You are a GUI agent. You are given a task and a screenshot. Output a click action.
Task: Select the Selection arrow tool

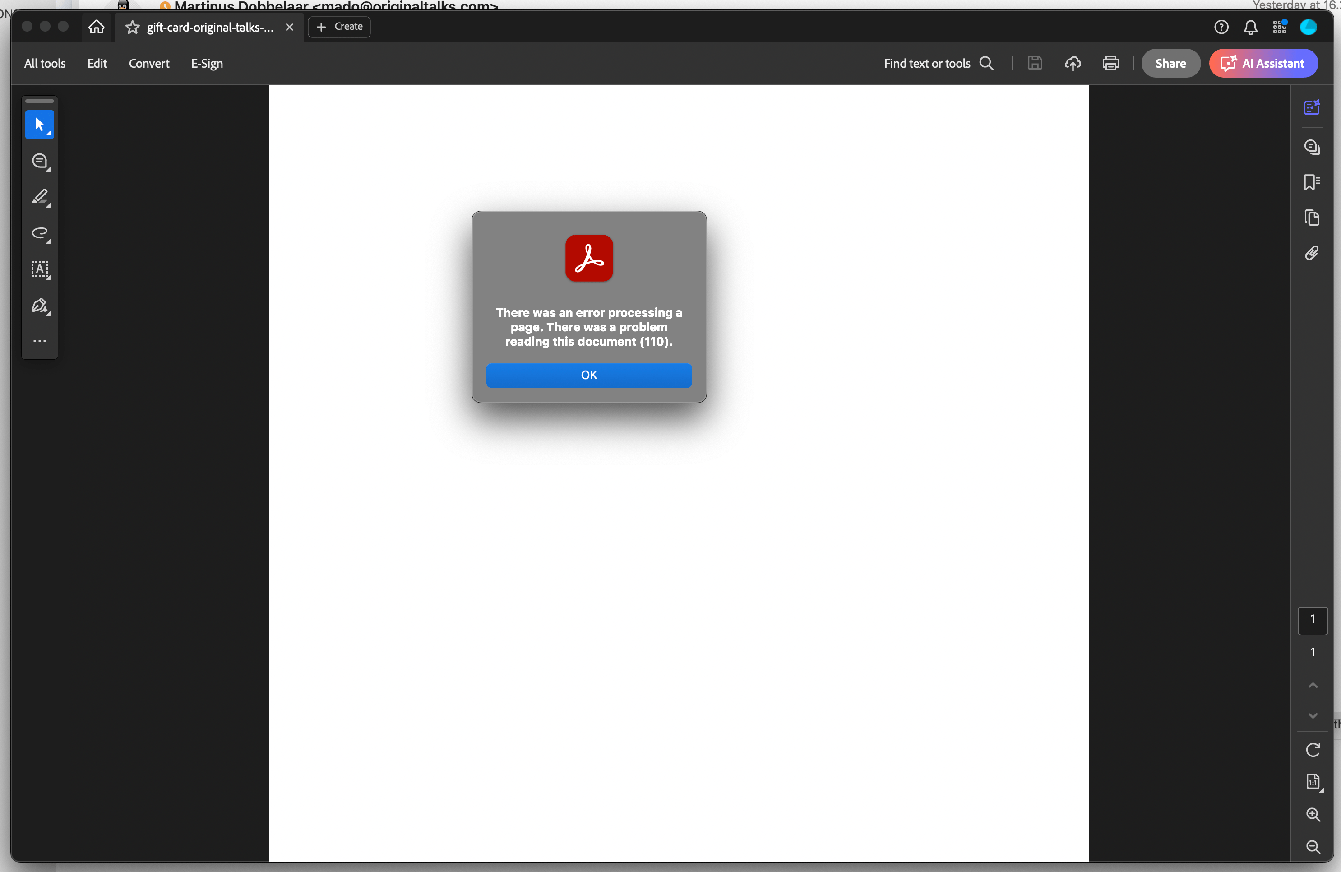coord(39,125)
